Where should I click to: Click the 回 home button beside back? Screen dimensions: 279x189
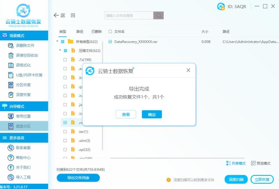pyautogui.click(x=73, y=15)
